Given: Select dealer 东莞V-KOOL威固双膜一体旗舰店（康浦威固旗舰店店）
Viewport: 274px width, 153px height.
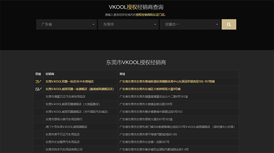Looking at the screenshot, I should click(80, 89).
